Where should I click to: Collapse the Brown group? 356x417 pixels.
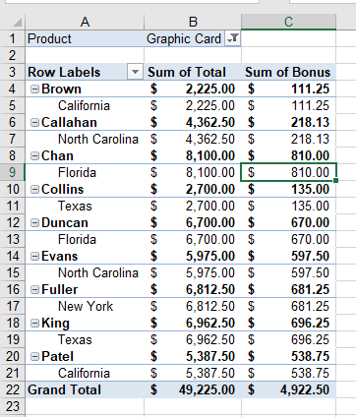point(34,89)
